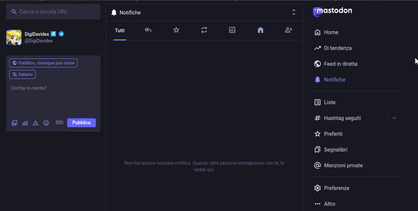Show poll results notifications filter
The image size is (418, 211).
tap(232, 30)
